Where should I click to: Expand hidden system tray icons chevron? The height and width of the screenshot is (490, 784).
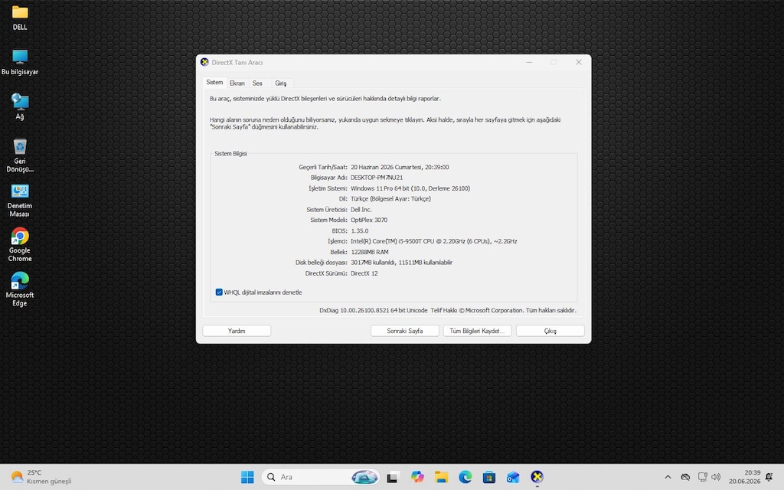[x=668, y=477]
